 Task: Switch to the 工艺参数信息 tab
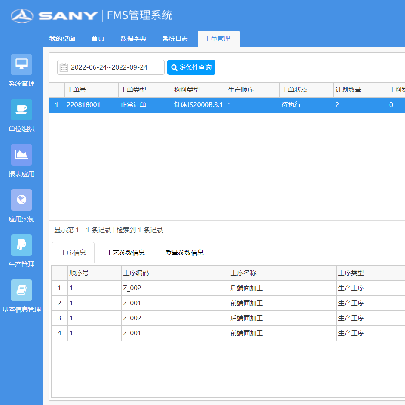[x=126, y=253]
